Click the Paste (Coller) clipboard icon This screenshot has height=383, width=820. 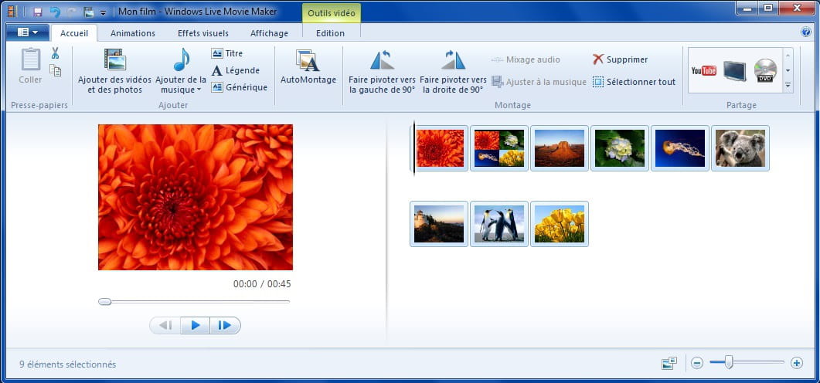tap(30, 59)
